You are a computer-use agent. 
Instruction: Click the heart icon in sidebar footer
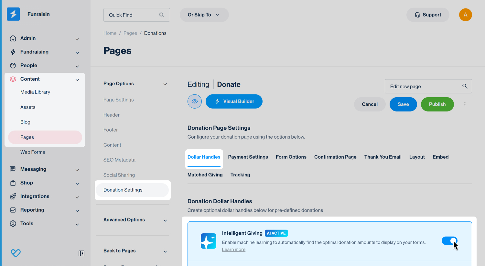coord(16,253)
